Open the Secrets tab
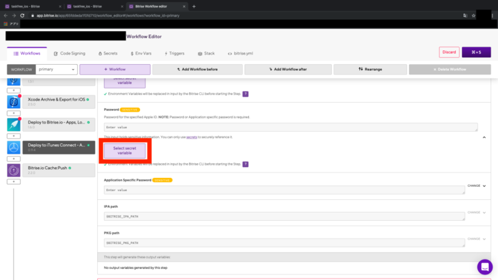This screenshot has height=280, width=498. pos(108,54)
